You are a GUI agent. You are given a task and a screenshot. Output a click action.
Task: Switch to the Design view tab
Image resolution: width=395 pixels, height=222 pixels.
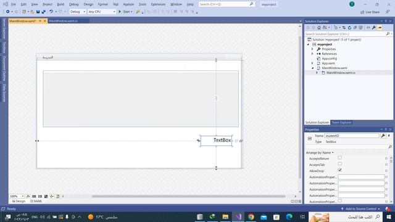(19, 201)
